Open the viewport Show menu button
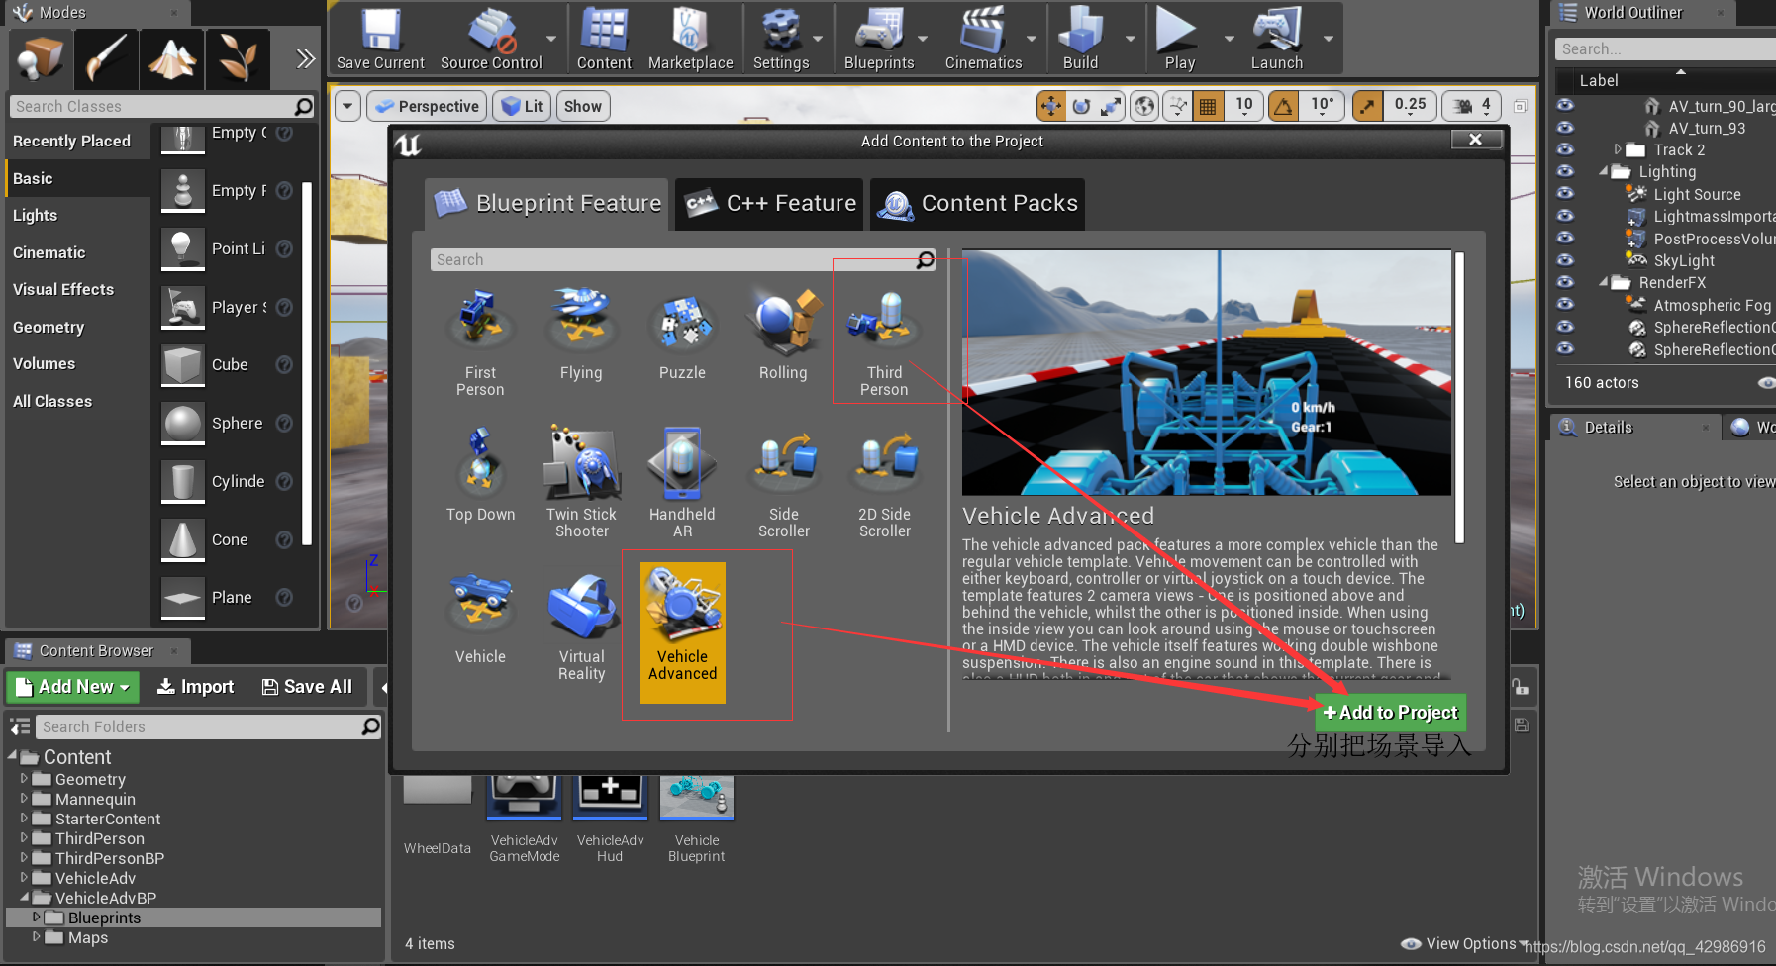This screenshot has width=1776, height=966. tap(583, 106)
